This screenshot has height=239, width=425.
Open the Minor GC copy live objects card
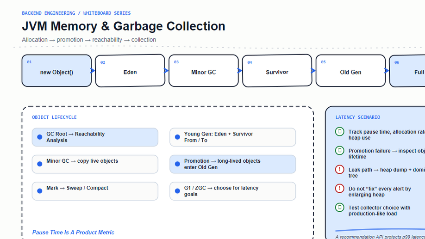[x=95, y=164]
